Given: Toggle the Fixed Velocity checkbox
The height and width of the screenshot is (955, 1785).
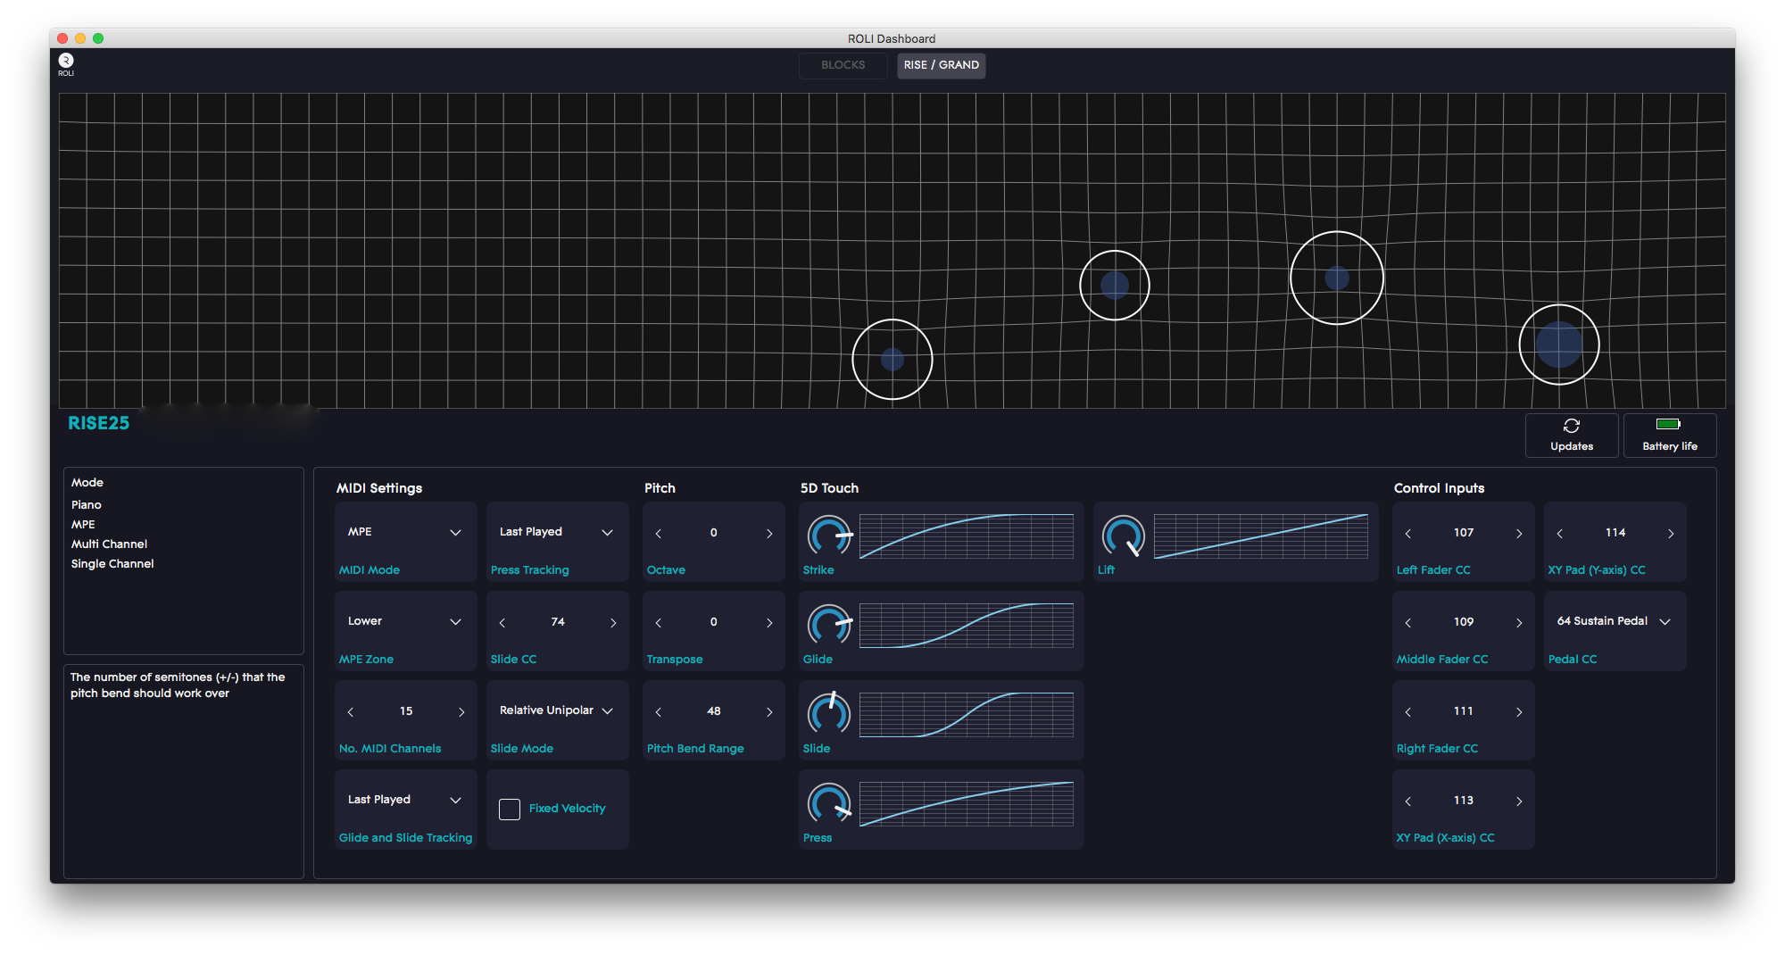Looking at the screenshot, I should 510,809.
